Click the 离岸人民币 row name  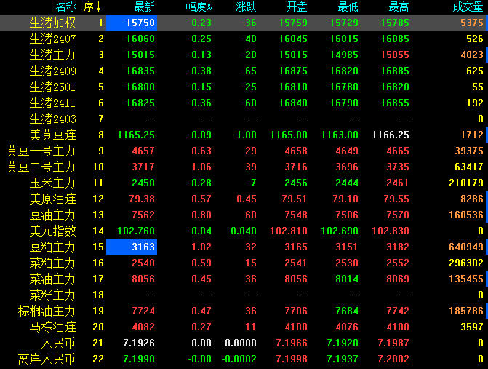point(47,359)
